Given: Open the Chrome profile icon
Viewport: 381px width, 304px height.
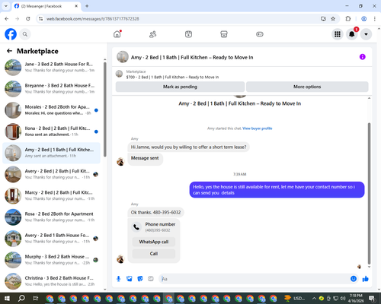Looking at the screenshot, I should 363,19.
